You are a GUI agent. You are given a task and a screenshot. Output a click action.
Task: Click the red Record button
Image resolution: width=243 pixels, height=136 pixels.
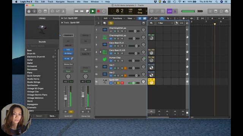pyautogui.click(x=98, y=11)
